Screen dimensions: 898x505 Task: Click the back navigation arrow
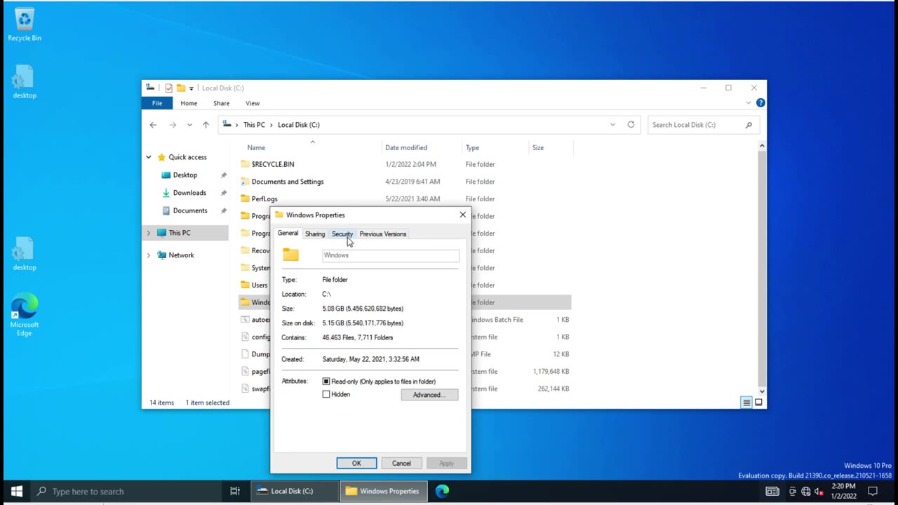pos(153,124)
